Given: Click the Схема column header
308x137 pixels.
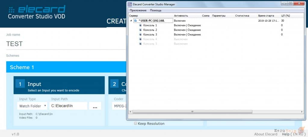Looking at the screenshot, I should click(x=206, y=16).
